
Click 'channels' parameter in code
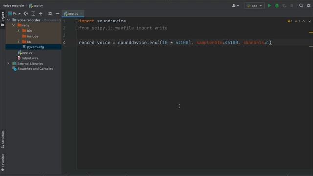(x=253, y=43)
